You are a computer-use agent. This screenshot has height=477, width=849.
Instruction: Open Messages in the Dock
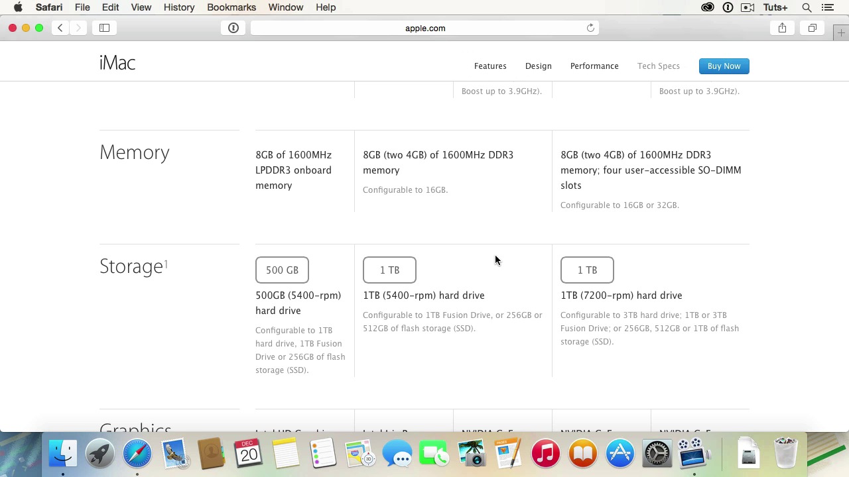pos(397,454)
